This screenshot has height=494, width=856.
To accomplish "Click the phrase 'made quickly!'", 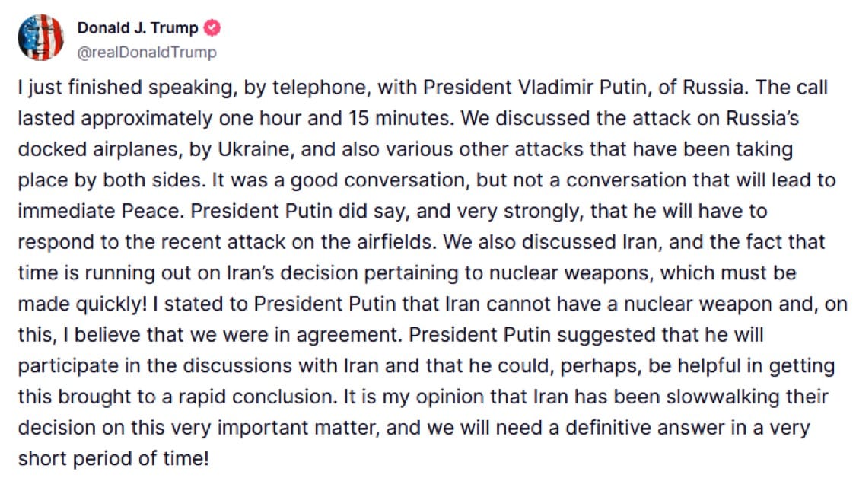I will (82, 304).
